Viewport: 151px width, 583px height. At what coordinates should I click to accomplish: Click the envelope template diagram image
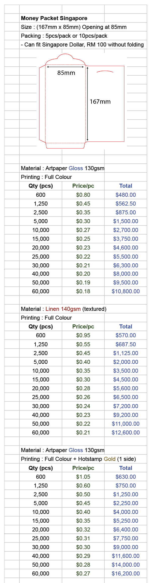tap(82, 101)
